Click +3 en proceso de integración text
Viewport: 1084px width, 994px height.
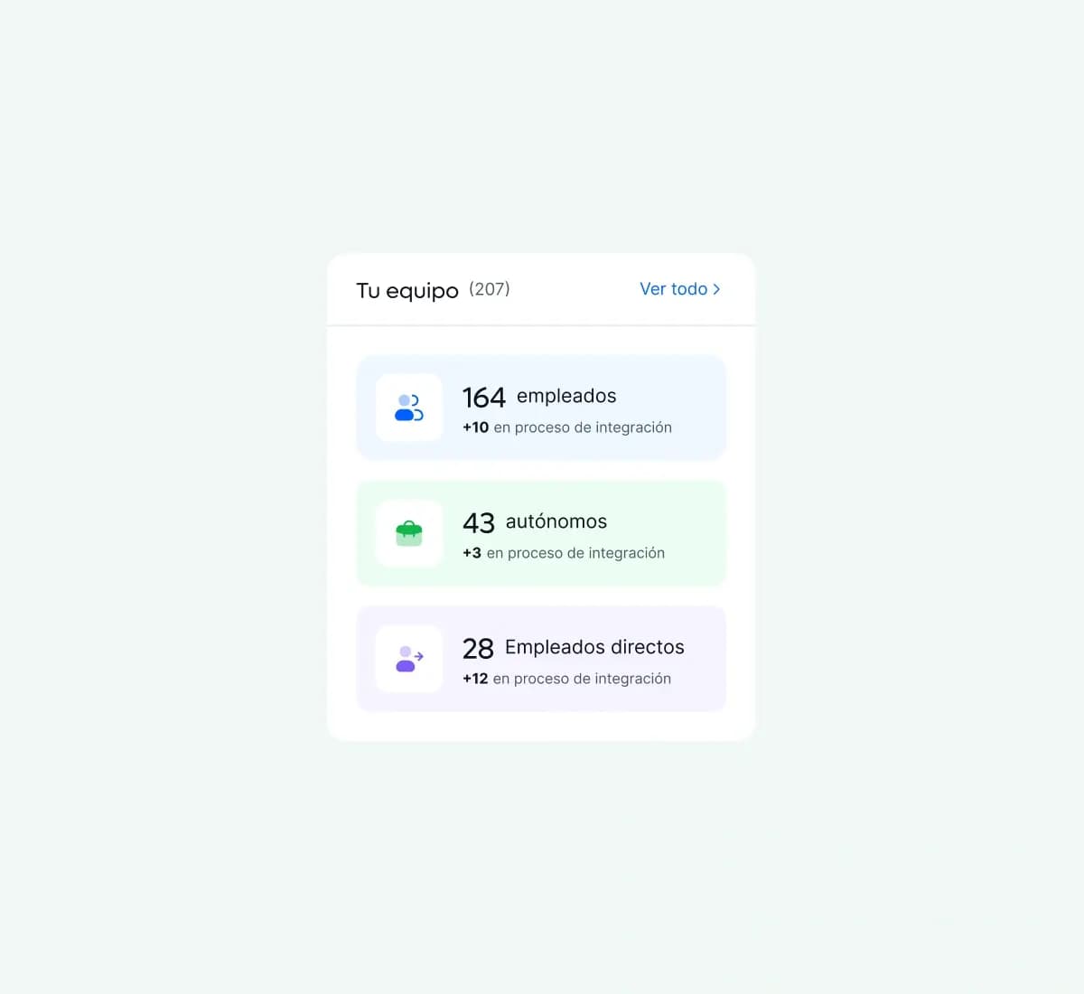tap(564, 553)
